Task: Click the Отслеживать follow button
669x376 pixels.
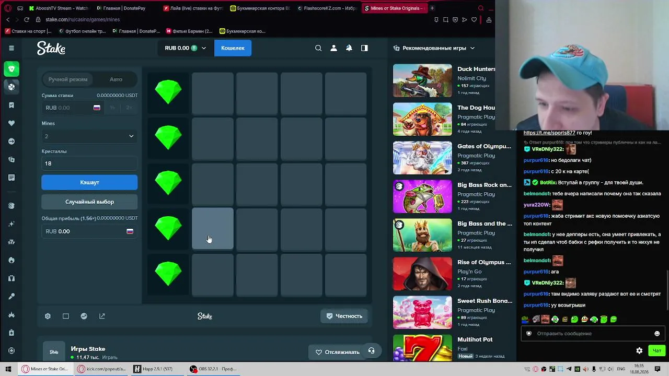Action: tap(337, 352)
